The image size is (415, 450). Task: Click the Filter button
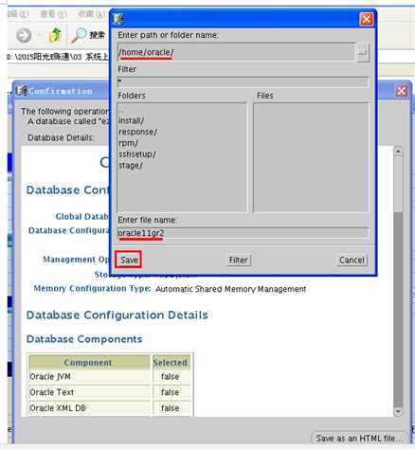[x=239, y=261]
